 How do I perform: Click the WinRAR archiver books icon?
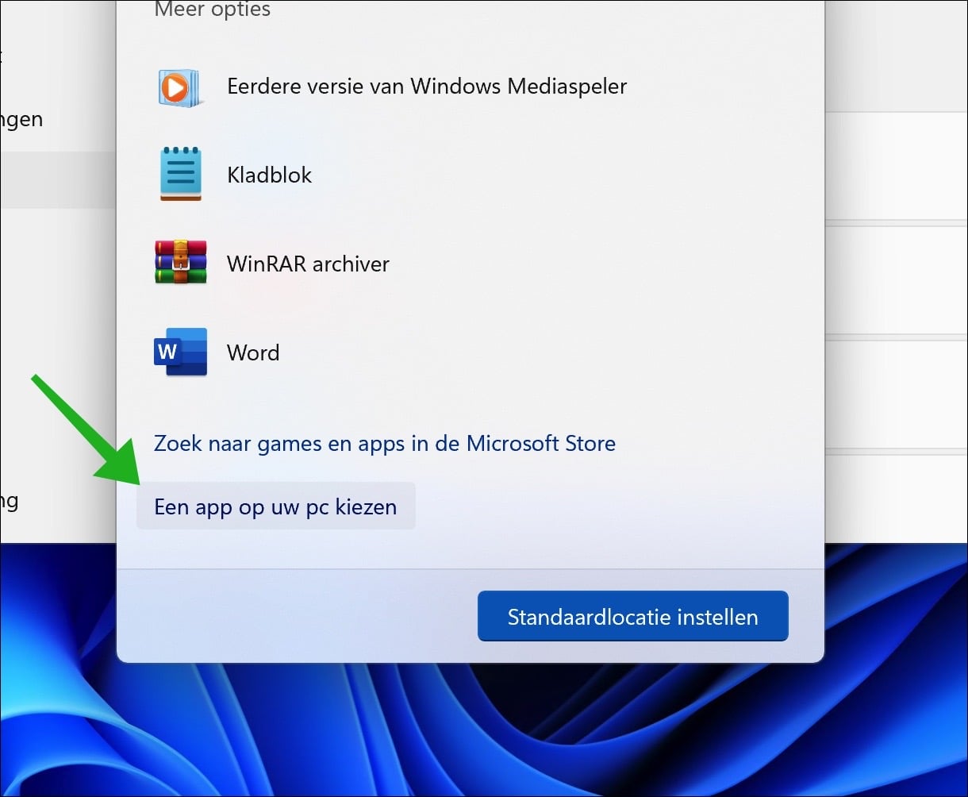(x=181, y=264)
